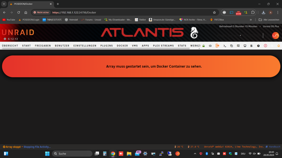Screen dimensions: 282x158
Task: Click the menu scroll right arrow
Action: [x=199, y=48]
